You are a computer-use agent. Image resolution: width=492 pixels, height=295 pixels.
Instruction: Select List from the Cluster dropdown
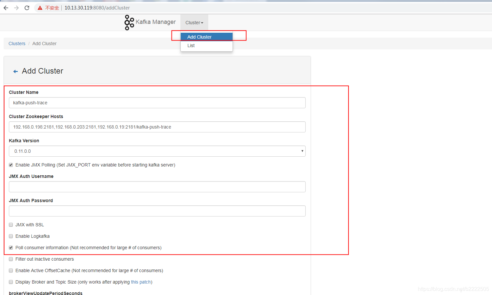coord(207,45)
